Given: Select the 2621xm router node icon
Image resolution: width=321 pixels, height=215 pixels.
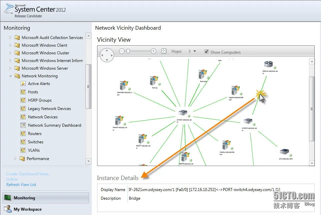Looking at the screenshot, I should [268, 64].
